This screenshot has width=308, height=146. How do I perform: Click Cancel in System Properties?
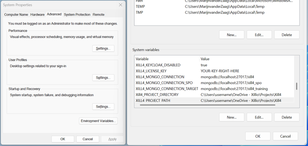coord(88,139)
